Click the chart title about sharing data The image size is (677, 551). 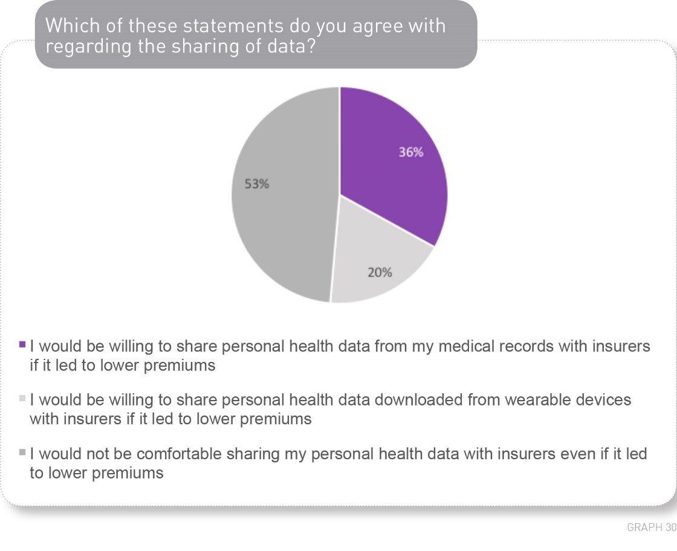[x=245, y=36]
